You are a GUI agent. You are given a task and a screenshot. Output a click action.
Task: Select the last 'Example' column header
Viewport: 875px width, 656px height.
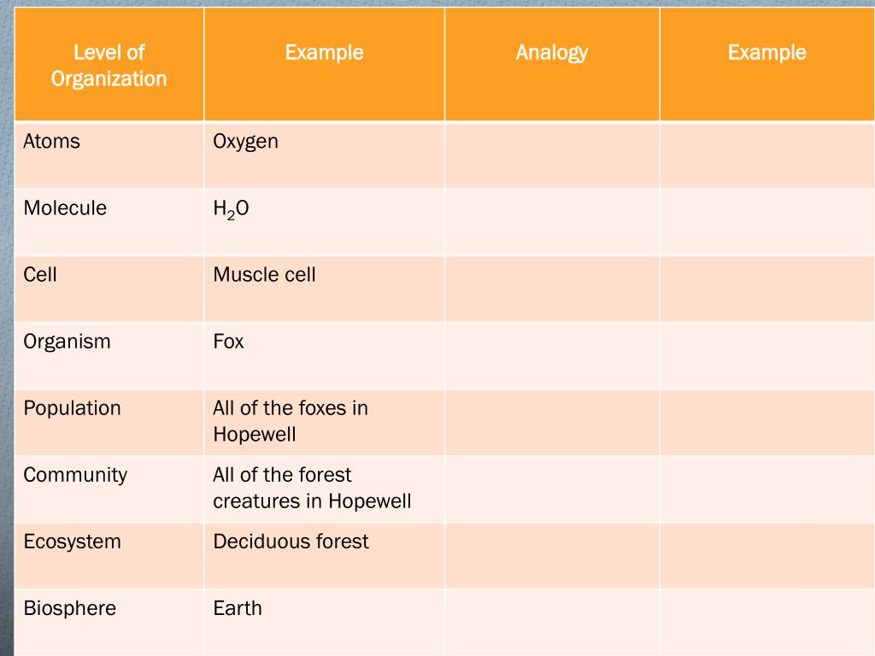pyautogui.click(x=766, y=65)
